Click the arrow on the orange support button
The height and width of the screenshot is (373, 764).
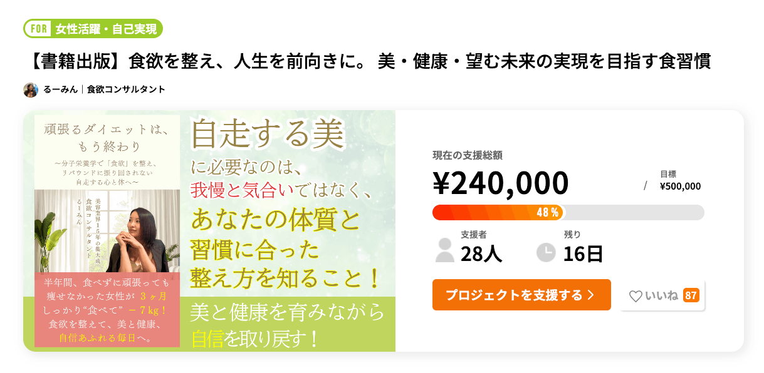(590, 295)
